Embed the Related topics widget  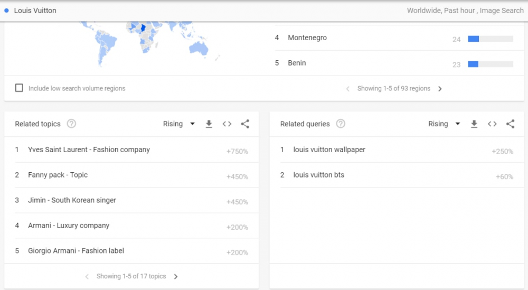pyautogui.click(x=227, y=124)
